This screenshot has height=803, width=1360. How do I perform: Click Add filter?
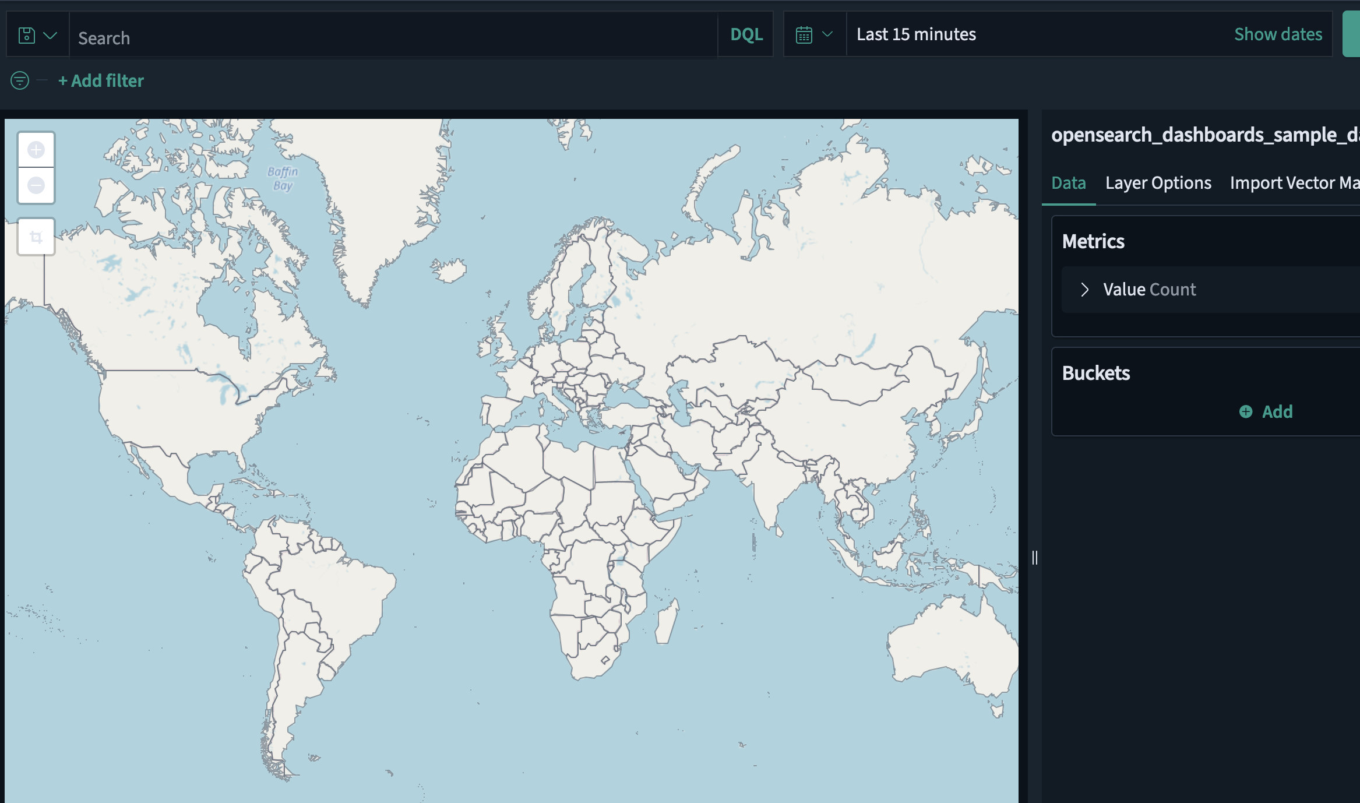100,80
